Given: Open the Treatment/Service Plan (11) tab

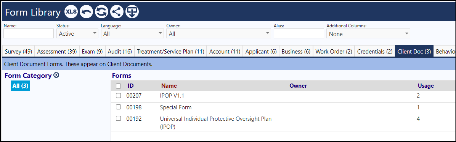Looking at the screenshot, I should click(170, 52).
